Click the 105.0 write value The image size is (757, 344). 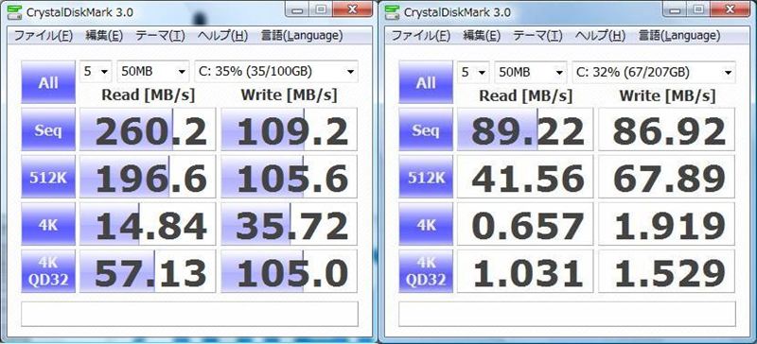(290, 271)
